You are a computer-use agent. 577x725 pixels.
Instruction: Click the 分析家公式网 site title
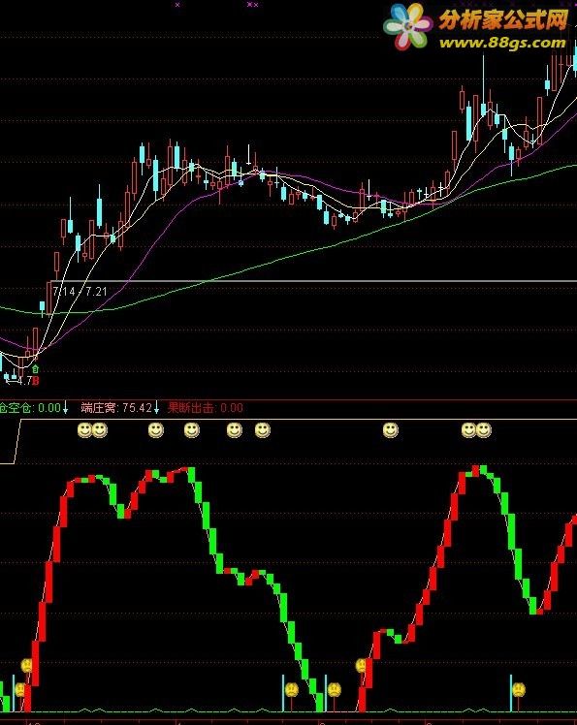(x=503, y=20)
